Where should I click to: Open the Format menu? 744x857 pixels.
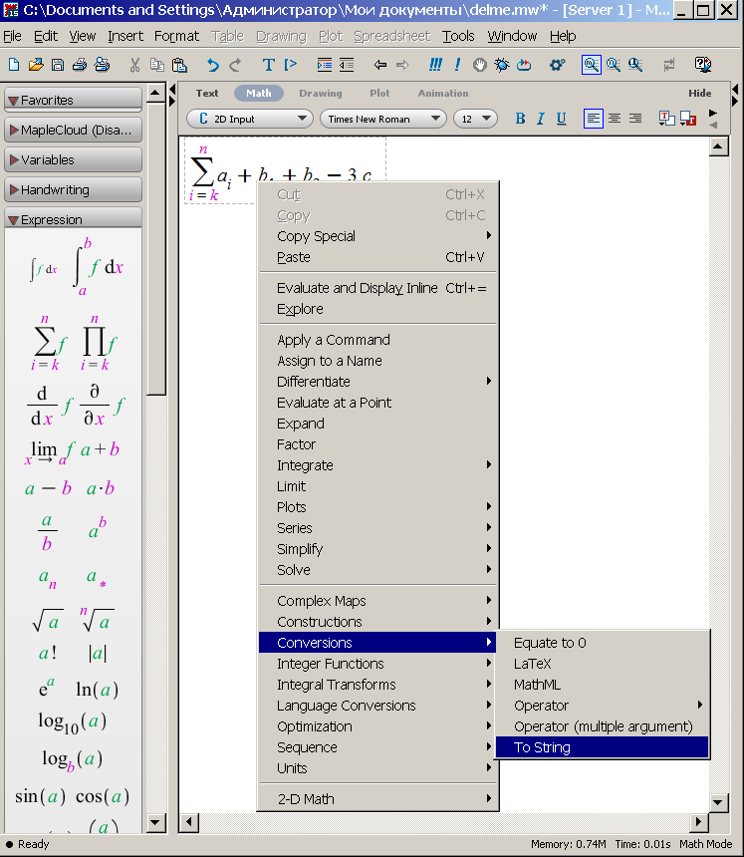pos(176,36)
